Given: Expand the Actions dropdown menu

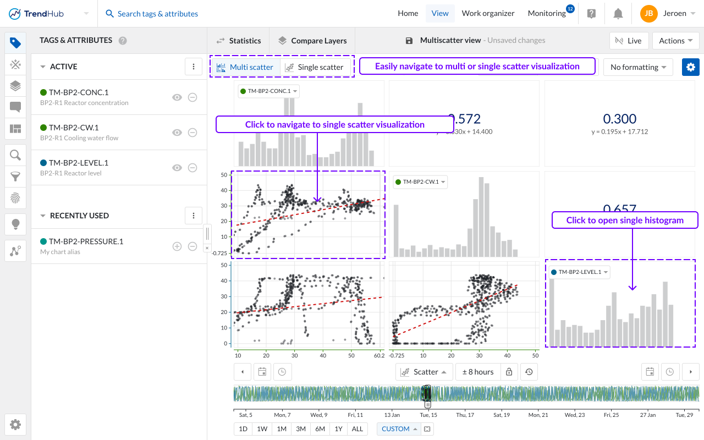Looking at the screenshot, I should tap(676, 41).
